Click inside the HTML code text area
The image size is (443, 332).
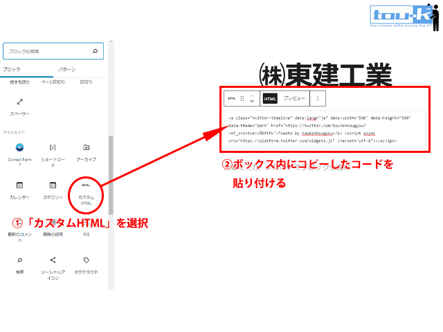[325, 129]
